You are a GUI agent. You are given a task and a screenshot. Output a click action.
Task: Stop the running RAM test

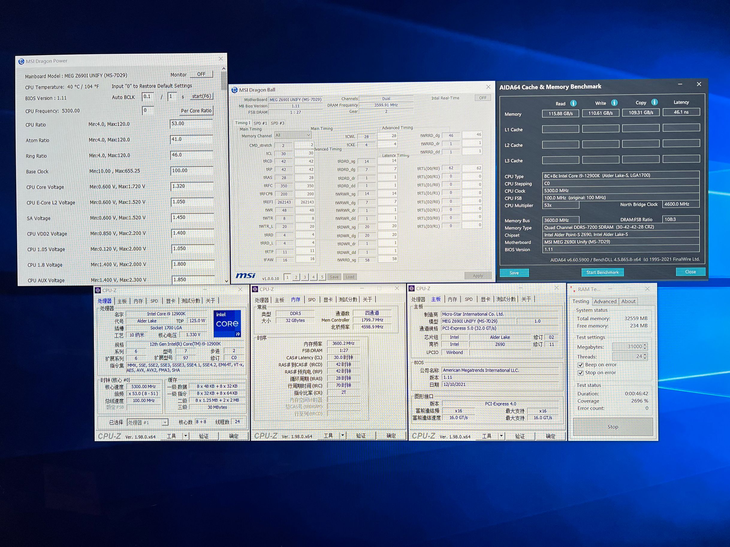[x=613, y=427]
